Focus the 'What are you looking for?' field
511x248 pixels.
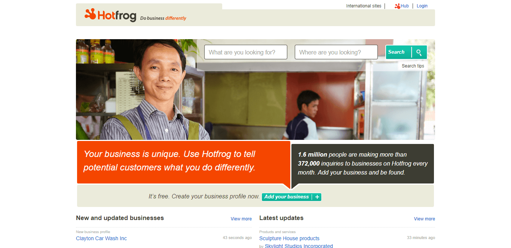tap(246, 52)
